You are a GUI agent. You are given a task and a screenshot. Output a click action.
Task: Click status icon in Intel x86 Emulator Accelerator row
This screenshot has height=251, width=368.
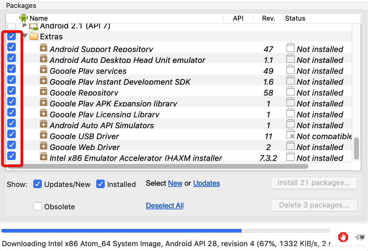(291, 157)
